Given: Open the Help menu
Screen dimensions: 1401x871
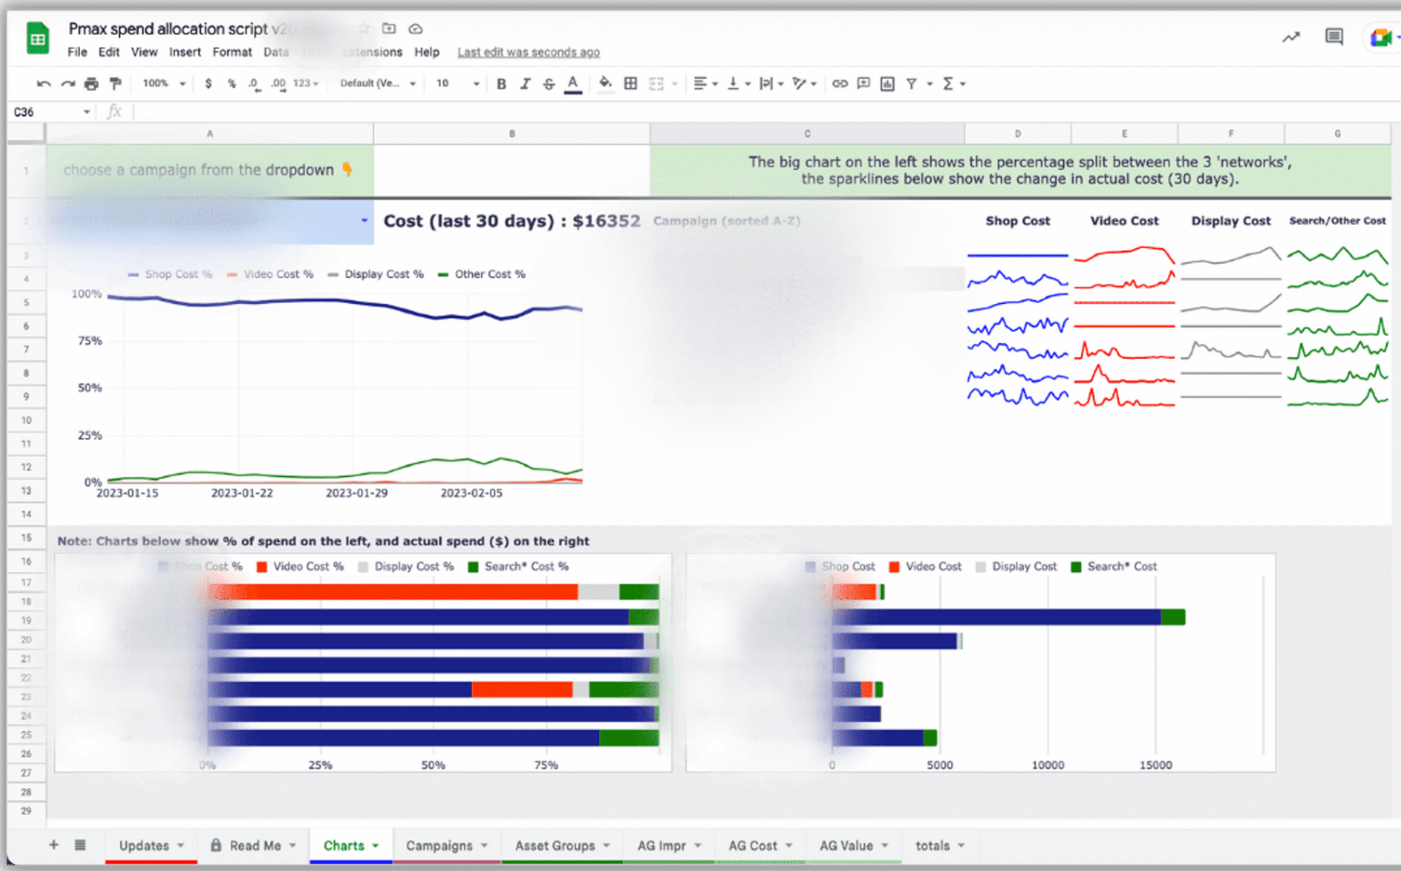Looking at the screenshot, I should 427,52.
